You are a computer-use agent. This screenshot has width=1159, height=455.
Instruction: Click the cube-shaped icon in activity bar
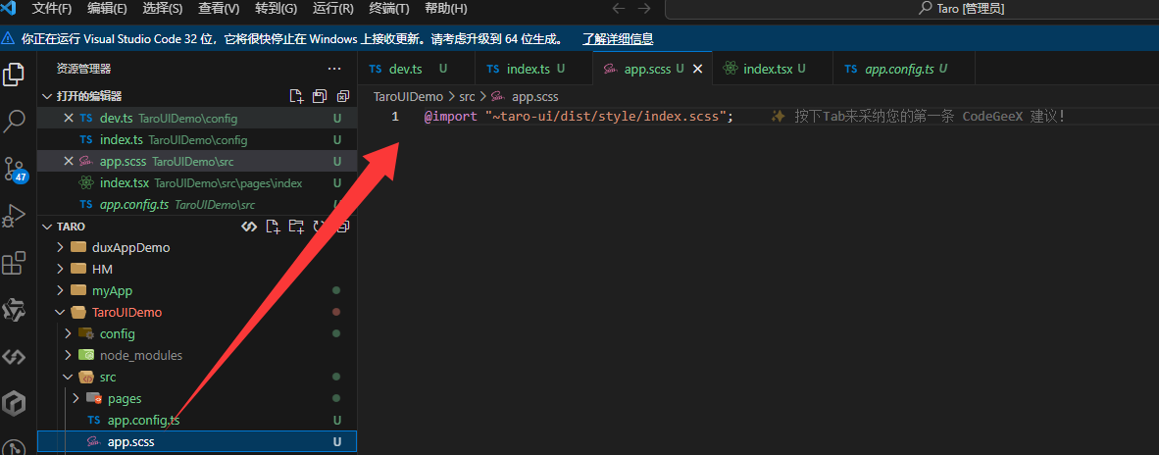tap(14, 403)
